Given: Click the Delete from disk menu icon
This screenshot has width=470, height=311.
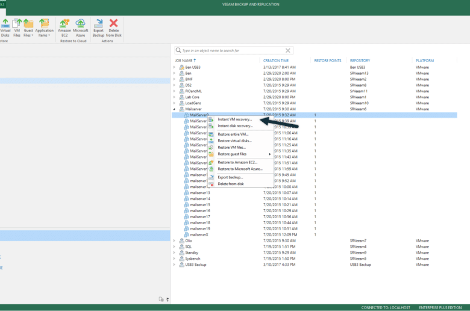Looking at the screenshot, I should (211, 184).
